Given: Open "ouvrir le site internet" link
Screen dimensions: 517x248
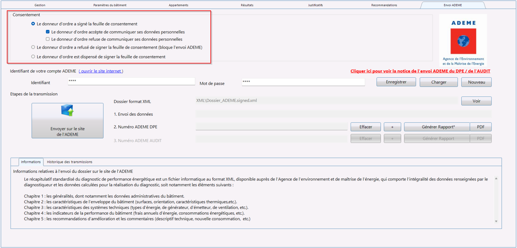Looking at the screenshot, I should [101, 71].
